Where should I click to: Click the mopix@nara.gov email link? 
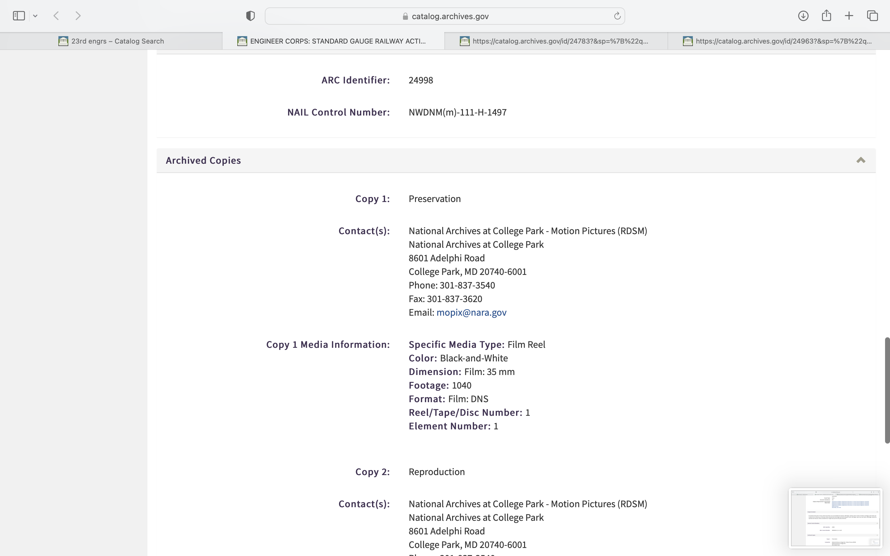click(471, 313)
